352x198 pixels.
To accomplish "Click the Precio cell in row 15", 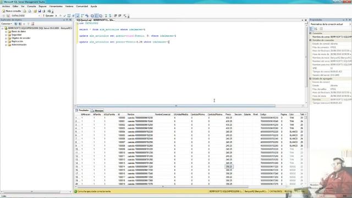I will point(229,167).
